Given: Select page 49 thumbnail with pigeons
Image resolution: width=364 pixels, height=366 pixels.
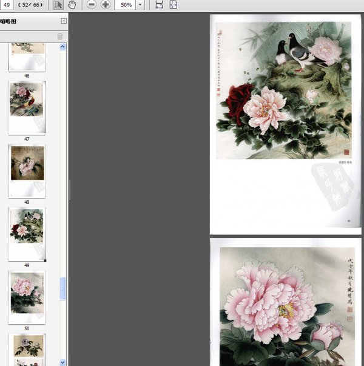Looking at the screenshot, I should coord(27,234).
